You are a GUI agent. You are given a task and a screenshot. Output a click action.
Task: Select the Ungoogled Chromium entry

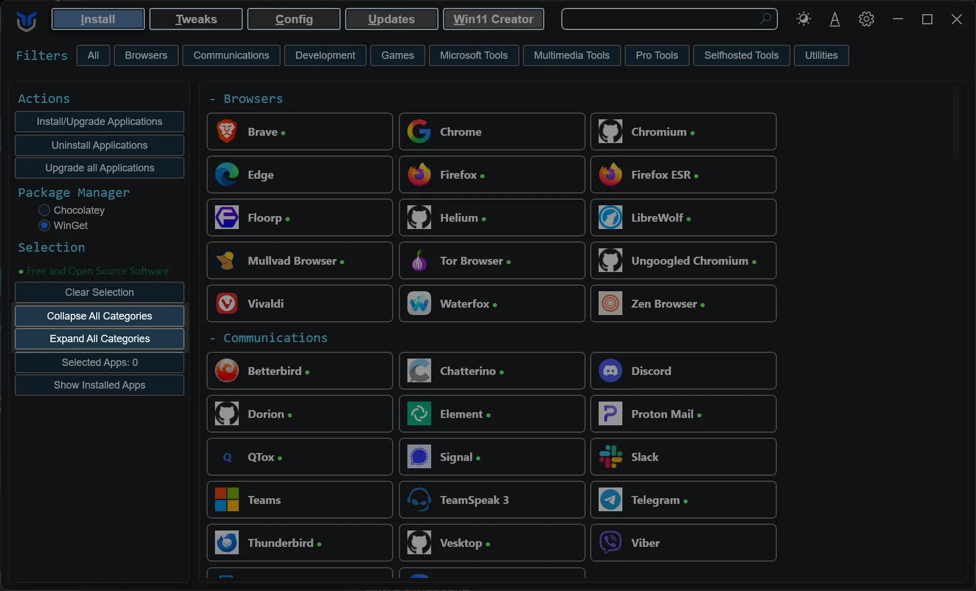coord(683,260)
